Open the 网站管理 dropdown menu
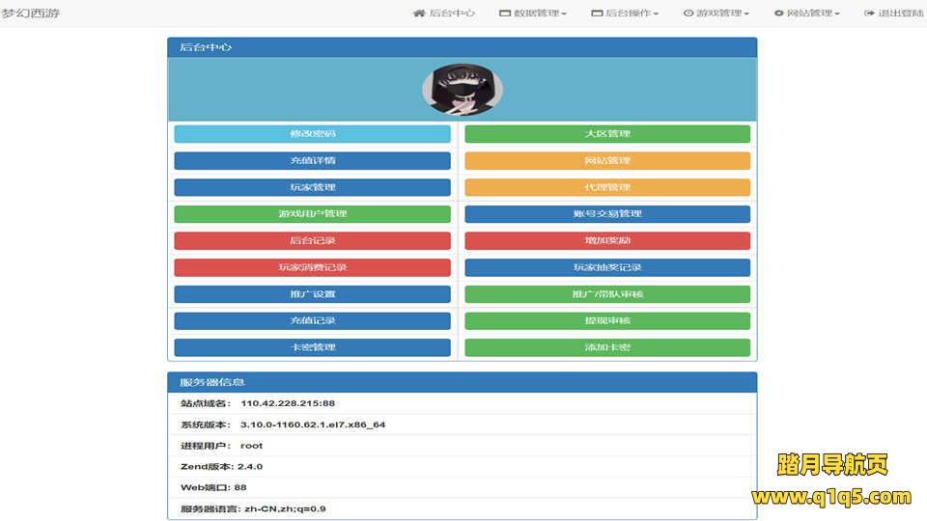927x521 pixels. click(807, 14)
